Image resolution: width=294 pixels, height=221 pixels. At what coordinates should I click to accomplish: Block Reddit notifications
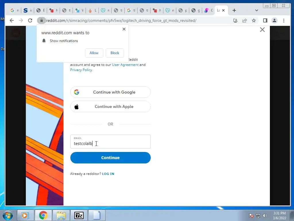(115, 53)
